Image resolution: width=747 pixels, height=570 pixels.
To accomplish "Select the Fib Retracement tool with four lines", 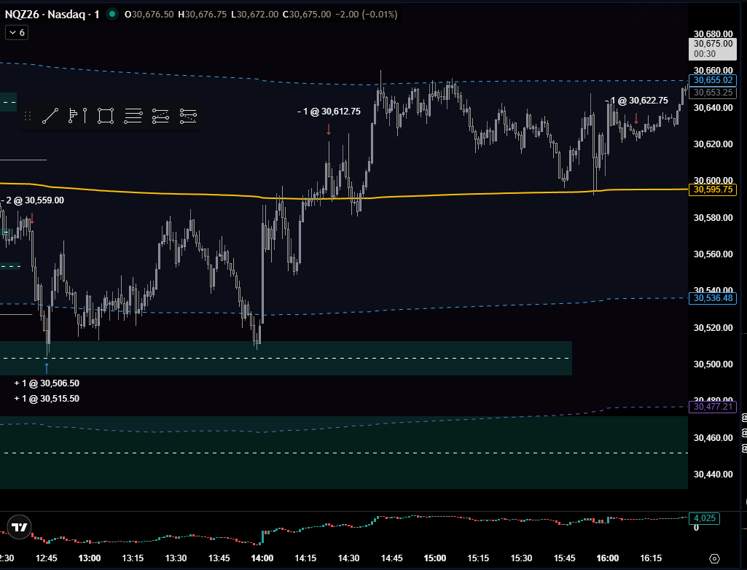I will [133, 116].
